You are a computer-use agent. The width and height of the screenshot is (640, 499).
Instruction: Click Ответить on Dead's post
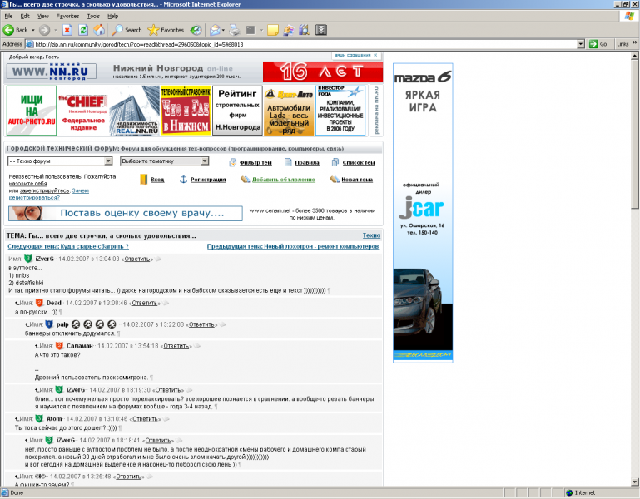coord(145,304)
